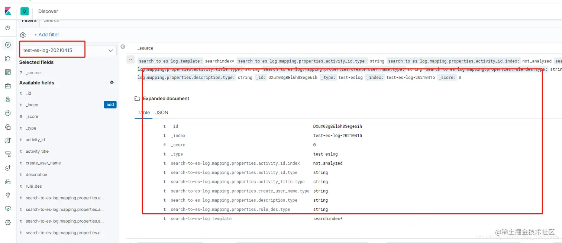Switch to the Table tab
The height and width of the screenshot is (243, 562).
144,113
